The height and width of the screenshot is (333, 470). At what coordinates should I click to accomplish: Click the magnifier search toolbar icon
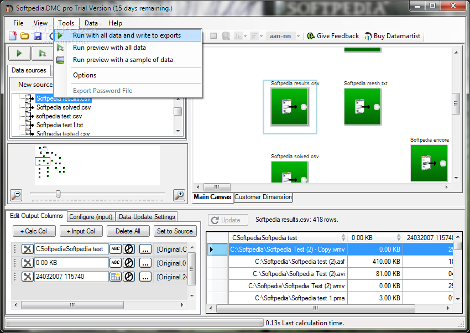point(226,36)
